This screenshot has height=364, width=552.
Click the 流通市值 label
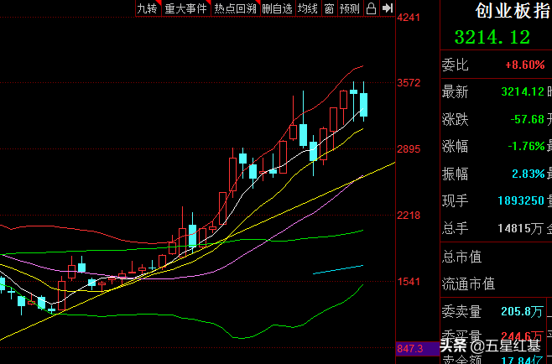click(468, 283)
